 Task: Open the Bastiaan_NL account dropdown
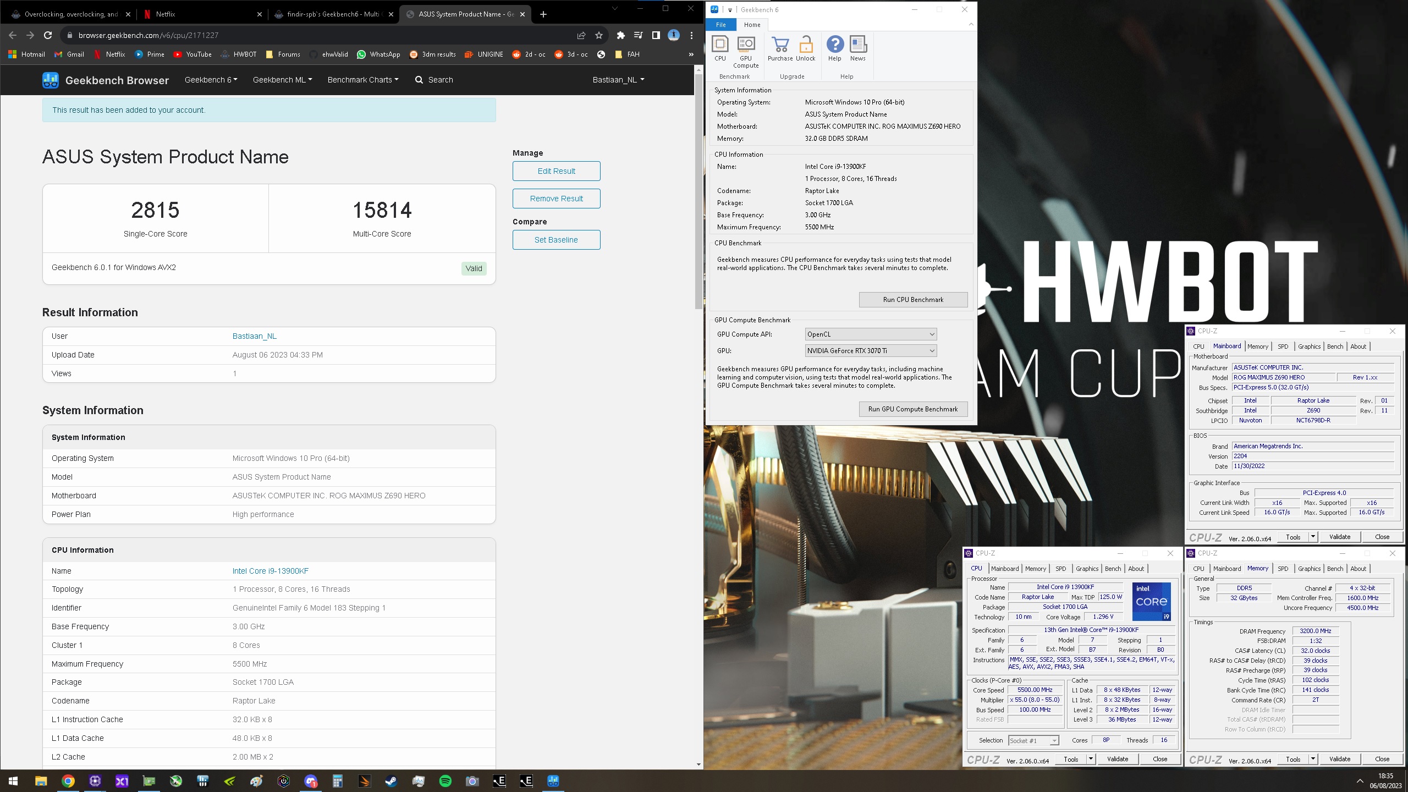(618, 80)
